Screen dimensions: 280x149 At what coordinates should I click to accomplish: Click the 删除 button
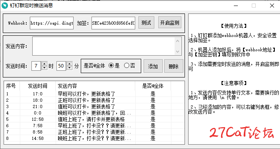pyautogui.click(x=174, y=66)
